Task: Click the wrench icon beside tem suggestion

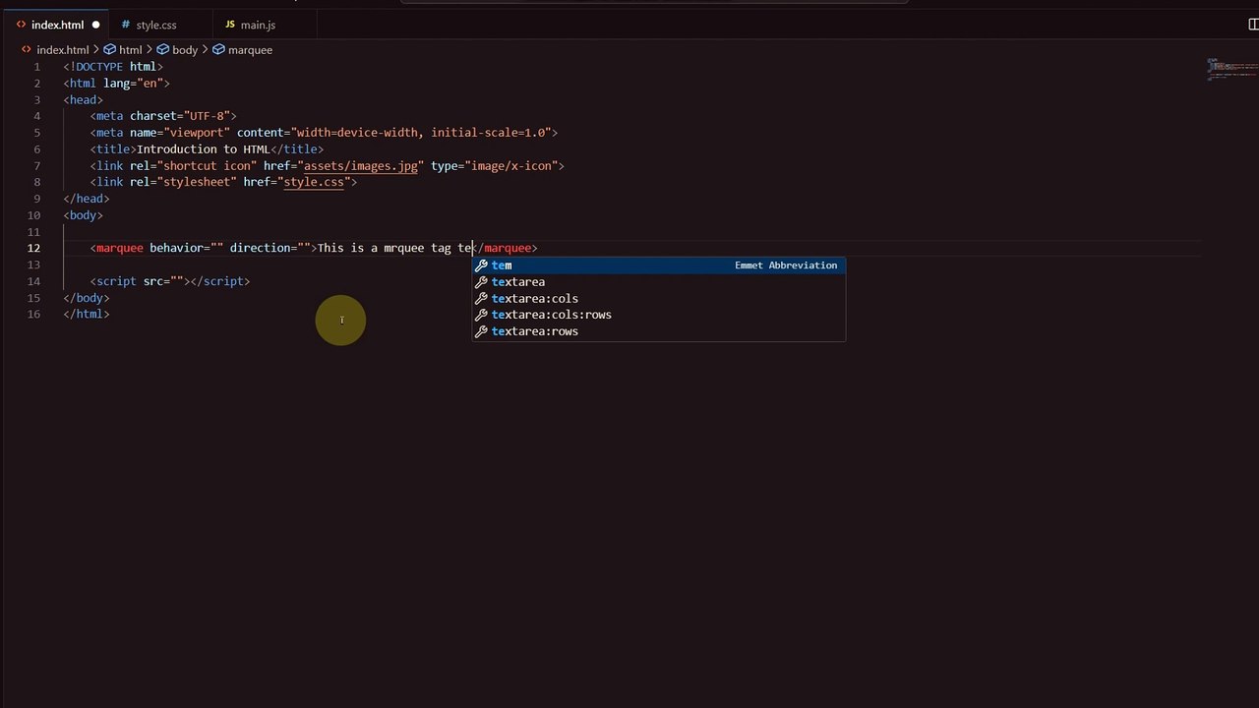Action: click(x=481, y=265)
